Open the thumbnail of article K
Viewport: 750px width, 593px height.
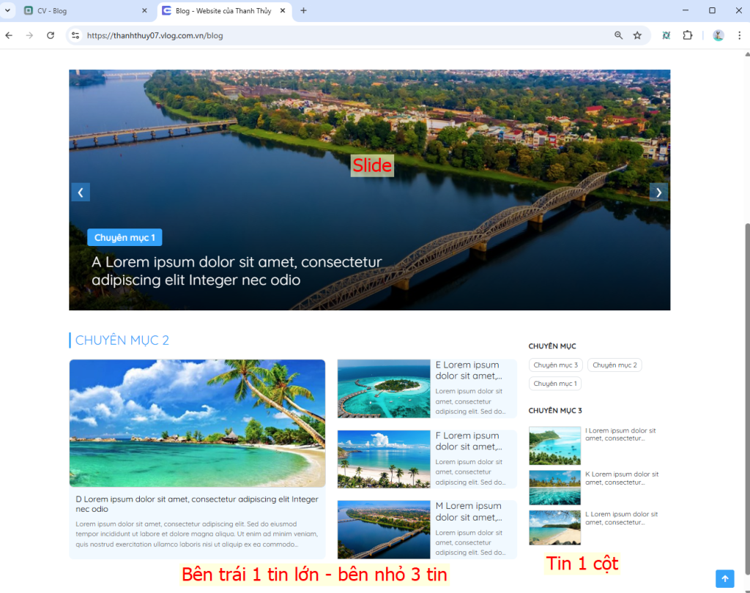tap(555, 488)
